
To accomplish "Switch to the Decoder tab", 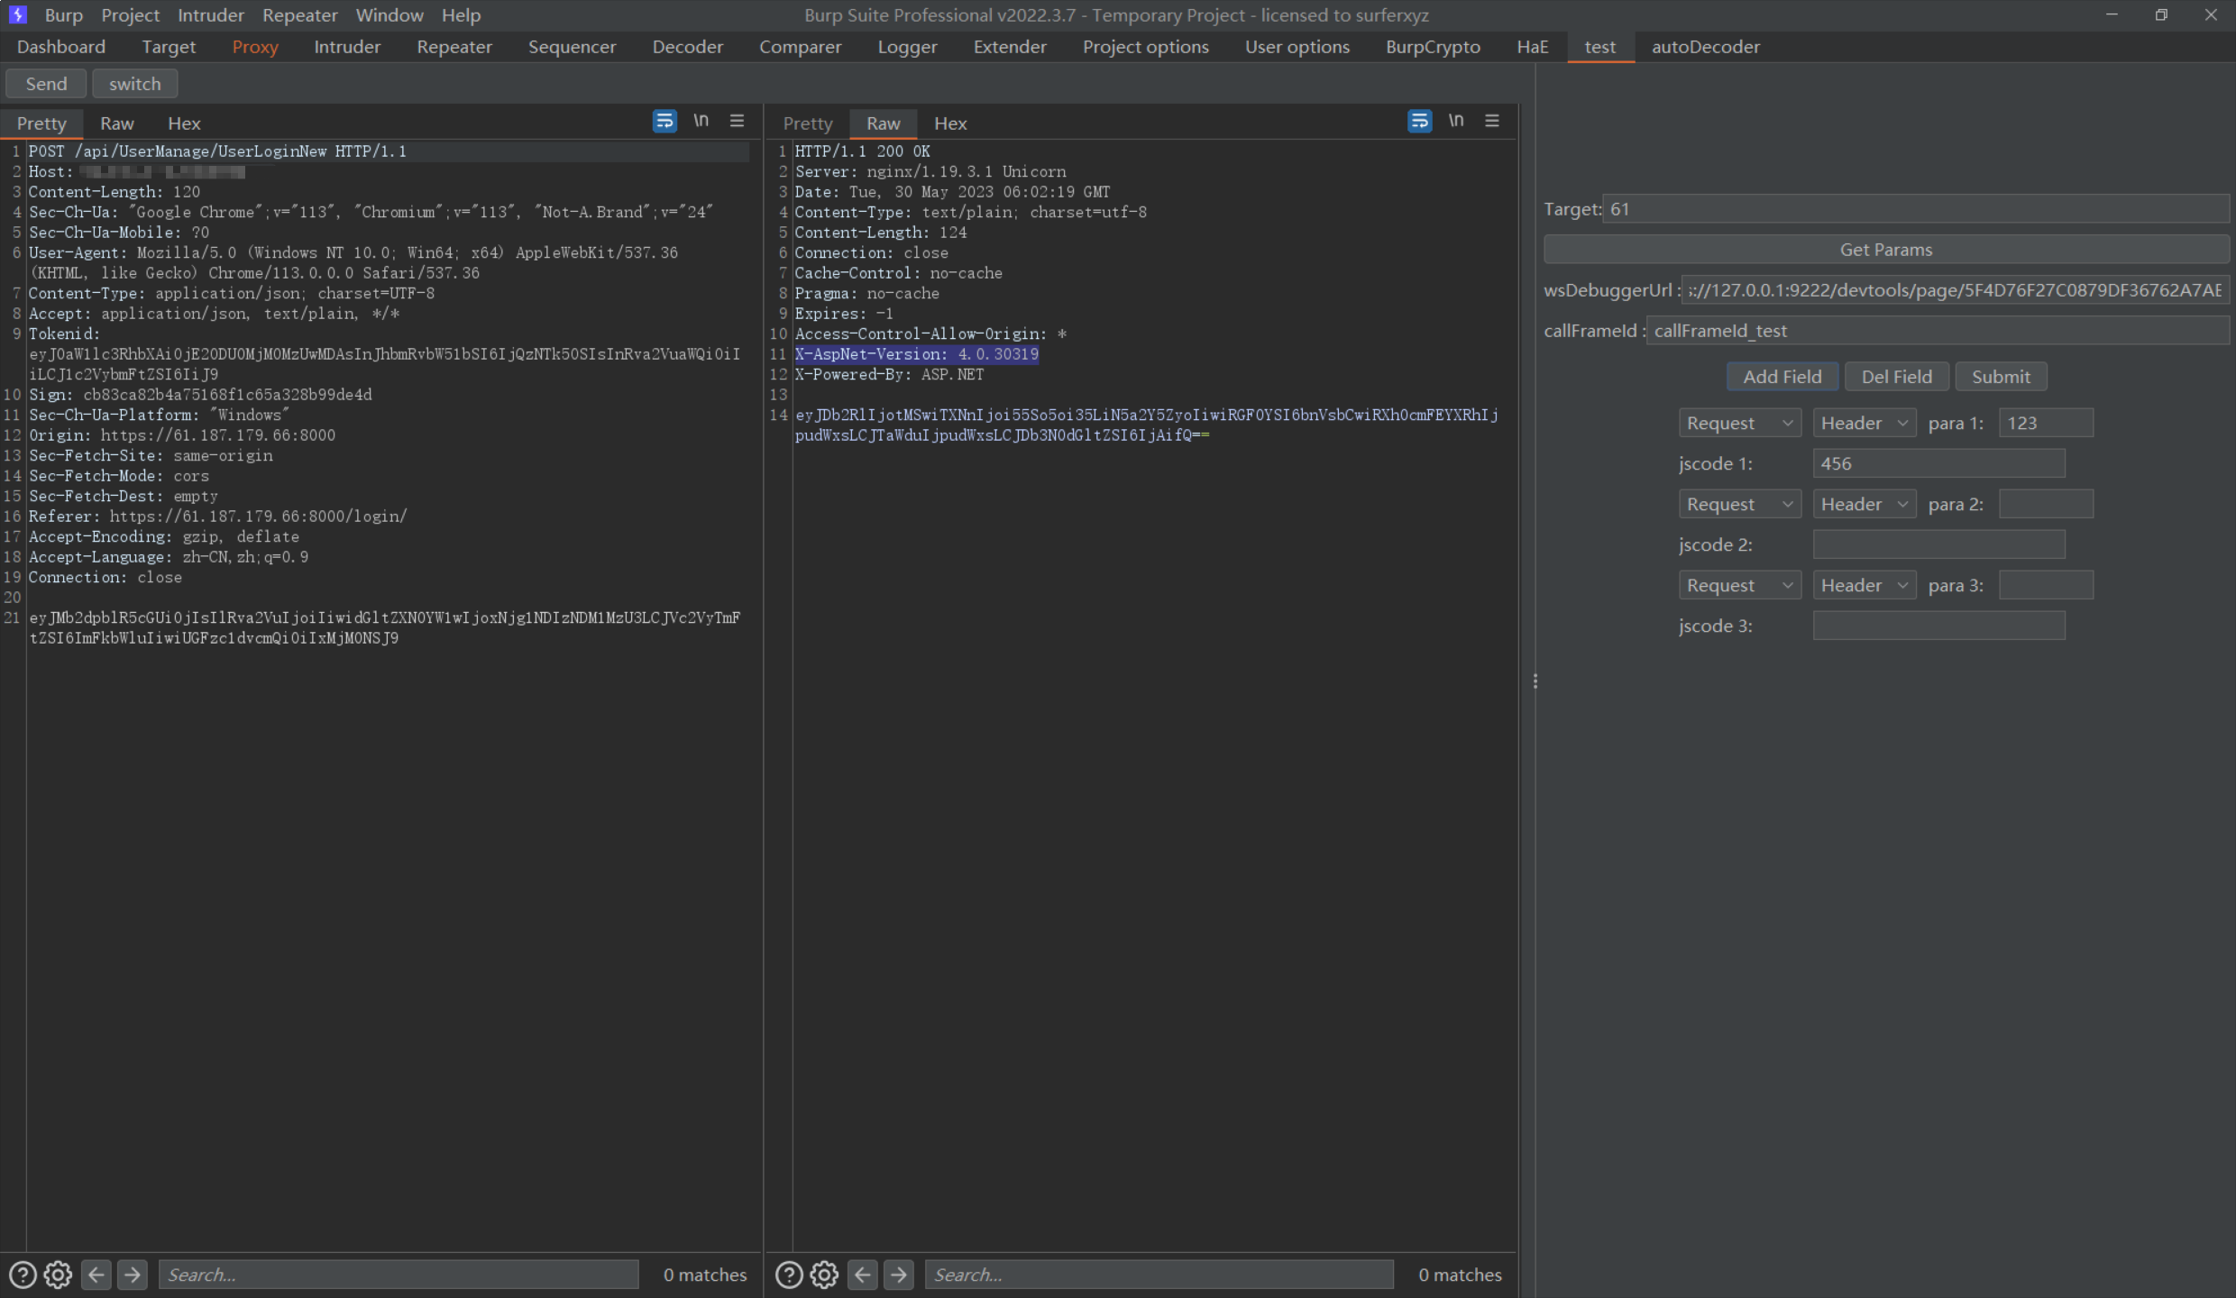I will (687, 47).
